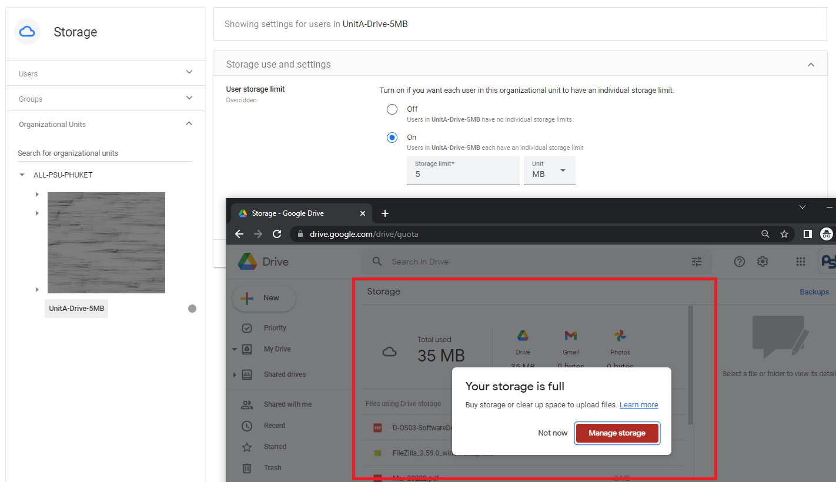This screenshot has width=836, height=482.
Task: Select the On radio for storage limit
Action: click(x=392, y=138)
